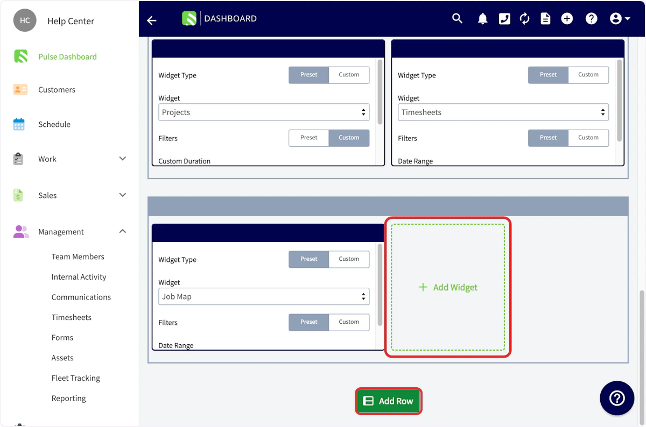This screenshot has width=646, height=427.
Task: Click the Add Row button
Action: tap(388, 401)
